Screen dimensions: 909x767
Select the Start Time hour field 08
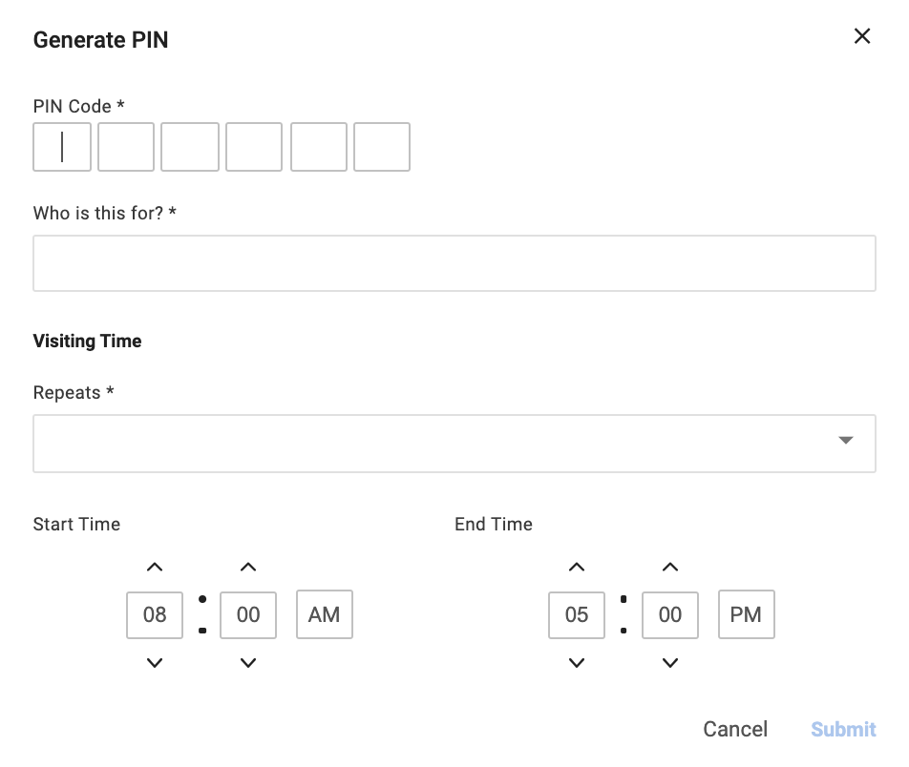(155, 615)
